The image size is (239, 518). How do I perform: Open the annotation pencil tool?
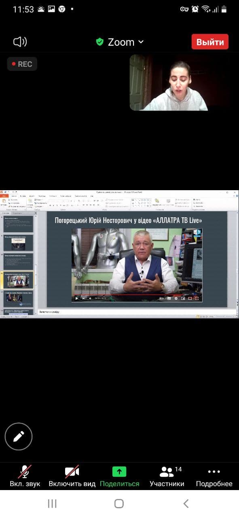click(x=19, y=436)
